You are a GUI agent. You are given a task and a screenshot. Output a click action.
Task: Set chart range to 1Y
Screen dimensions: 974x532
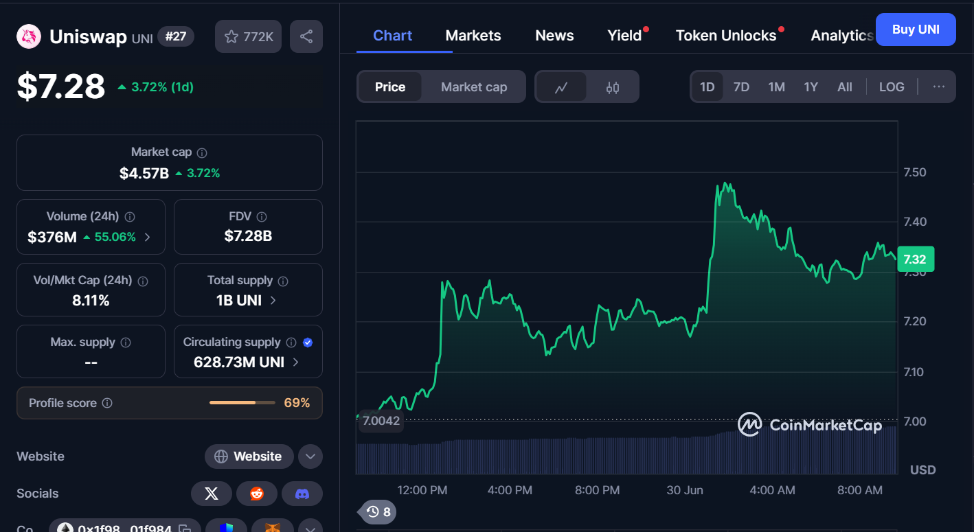tap(811, 87)
